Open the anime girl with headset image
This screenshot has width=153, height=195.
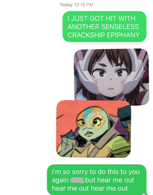pos(111,77)
